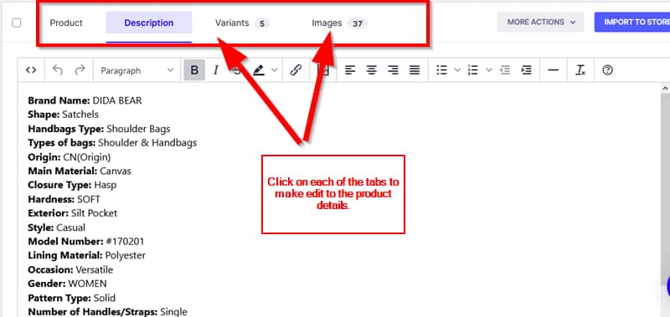The height and width of the screenshot is (317, 670).
Task: Click the 'Closure Type: Hasp' line
Action: pos(72,185)
